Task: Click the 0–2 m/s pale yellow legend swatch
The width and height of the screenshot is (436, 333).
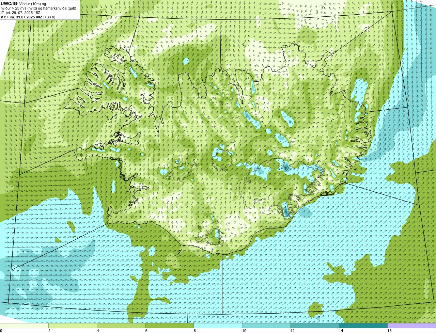Action: [x=24, y=326]
